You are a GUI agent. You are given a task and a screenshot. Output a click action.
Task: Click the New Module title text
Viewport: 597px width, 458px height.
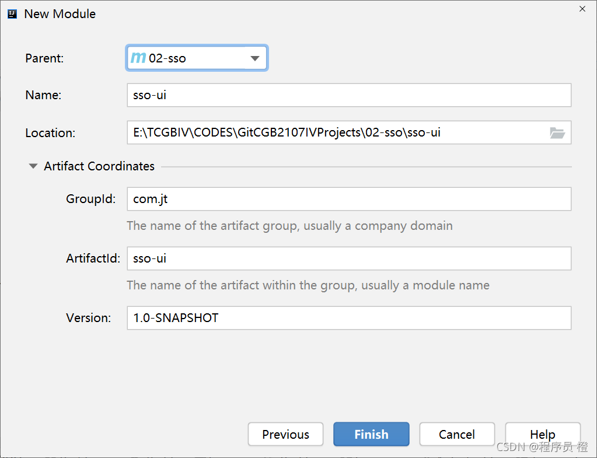click(x=60, y=13)
